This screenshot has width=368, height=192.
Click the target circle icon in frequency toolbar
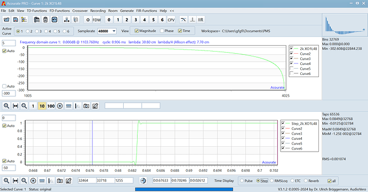60,106
